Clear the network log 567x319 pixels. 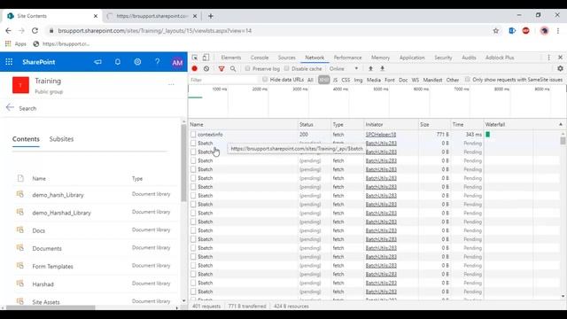coord(206,68)
